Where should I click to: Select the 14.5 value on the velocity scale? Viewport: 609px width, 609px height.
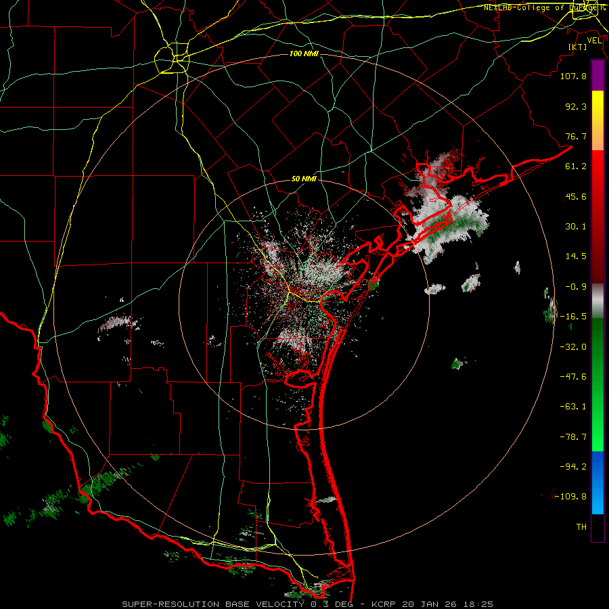click(576, 256)
